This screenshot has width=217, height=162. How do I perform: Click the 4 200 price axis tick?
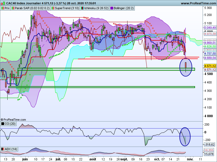pos(208,99)
